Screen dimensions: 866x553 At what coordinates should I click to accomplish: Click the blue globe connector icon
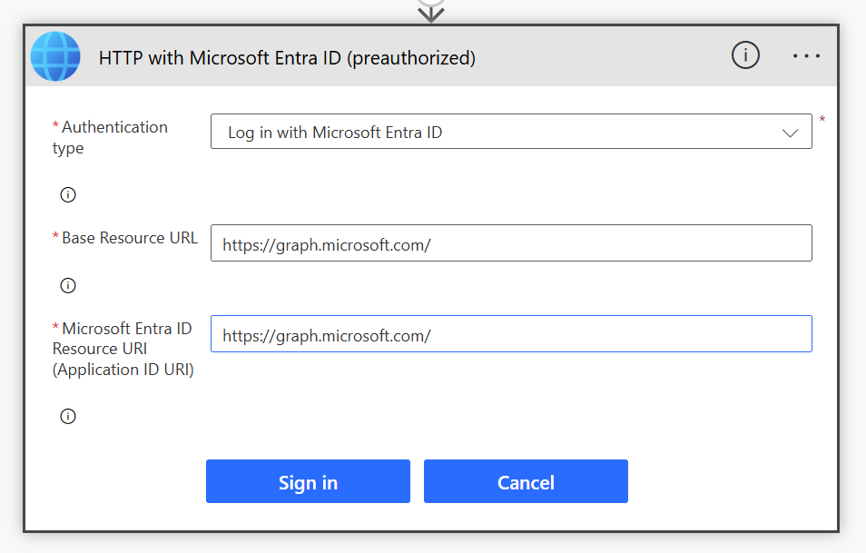55,56
